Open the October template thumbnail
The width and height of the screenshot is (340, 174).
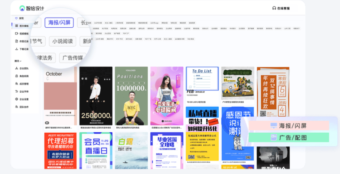pos(60,95)
